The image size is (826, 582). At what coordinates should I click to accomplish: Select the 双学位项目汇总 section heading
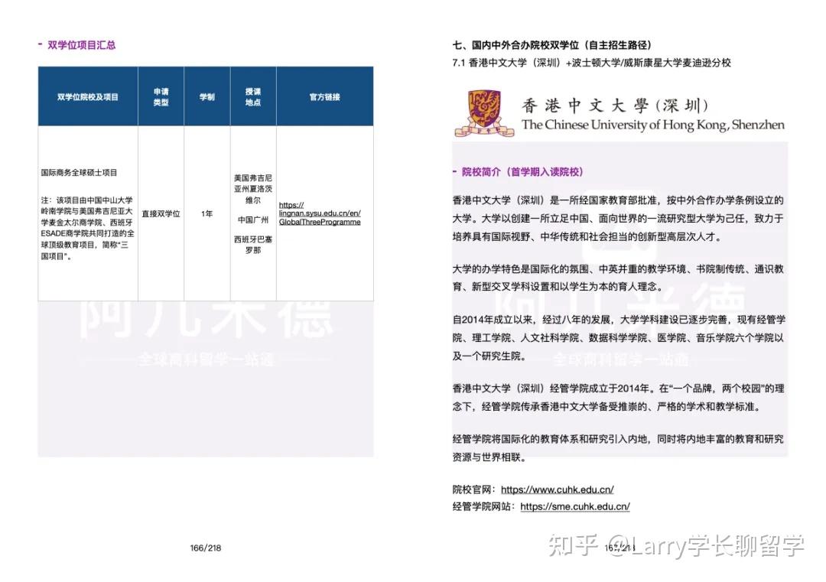coord(82,44)
